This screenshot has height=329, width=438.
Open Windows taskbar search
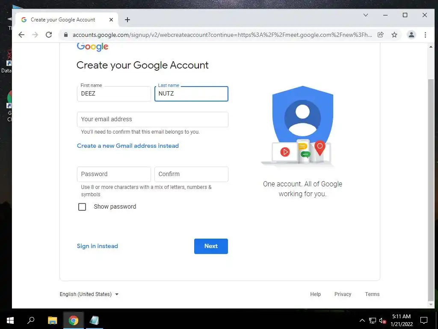31,320
